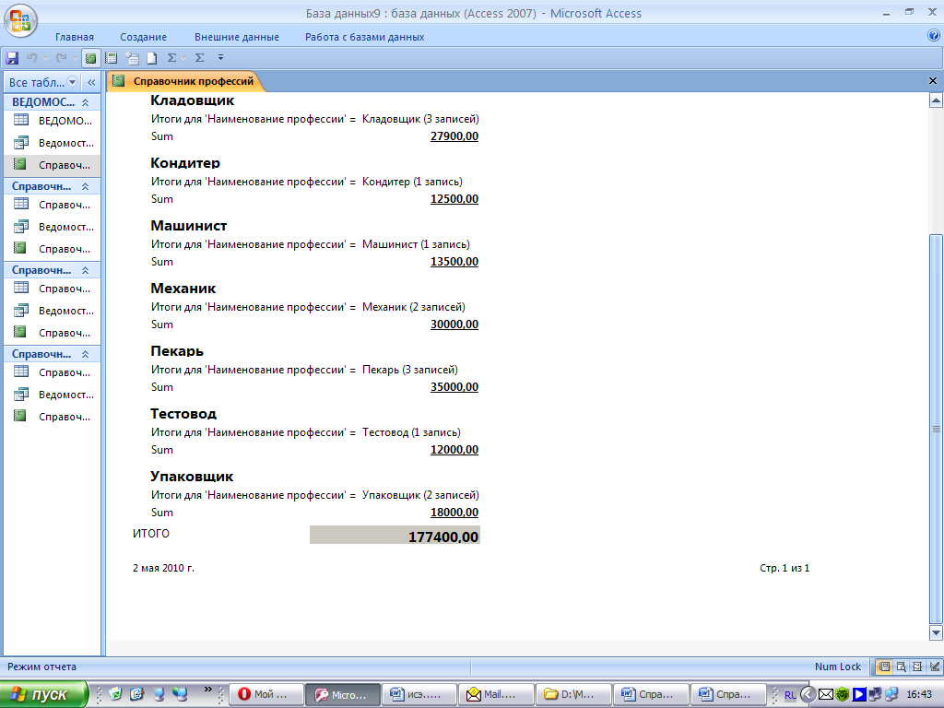This screenshot has height=708, width=944.
Task: Click the Тестовод group heading
Action: coord(183,414)
